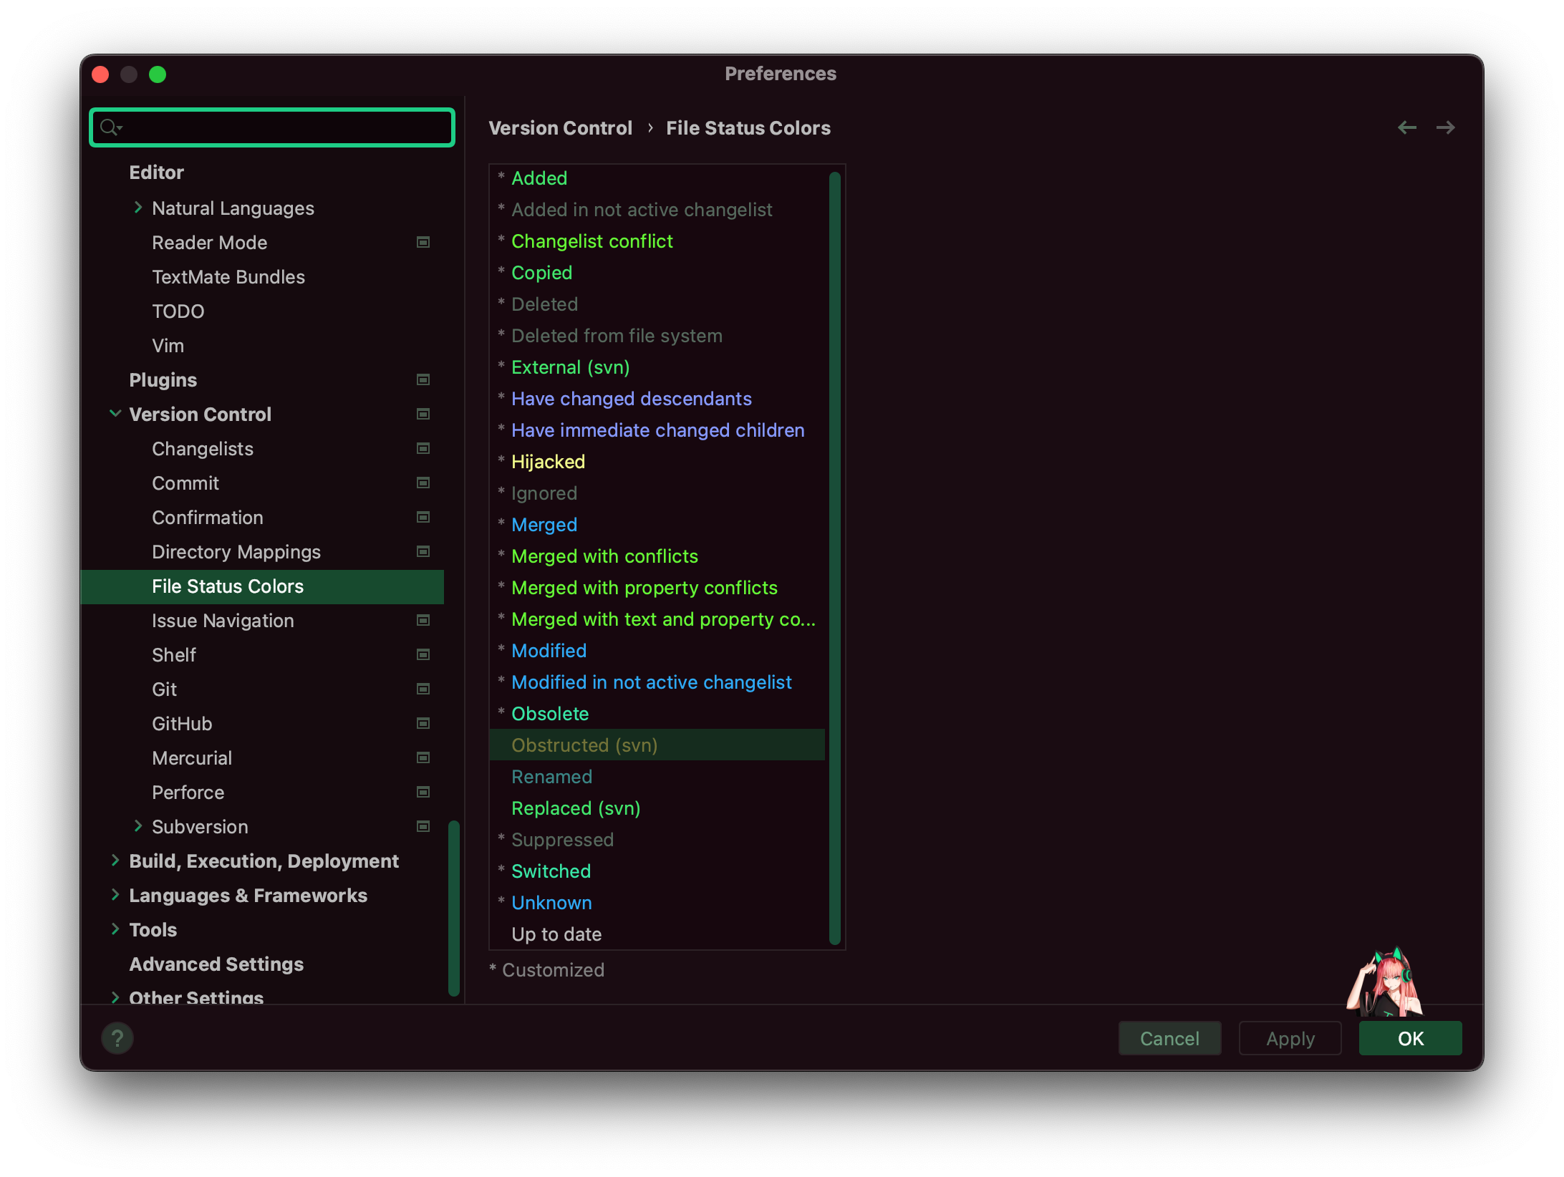Open the help question mark icon

pyautogui.click(x=117, y=1037)
